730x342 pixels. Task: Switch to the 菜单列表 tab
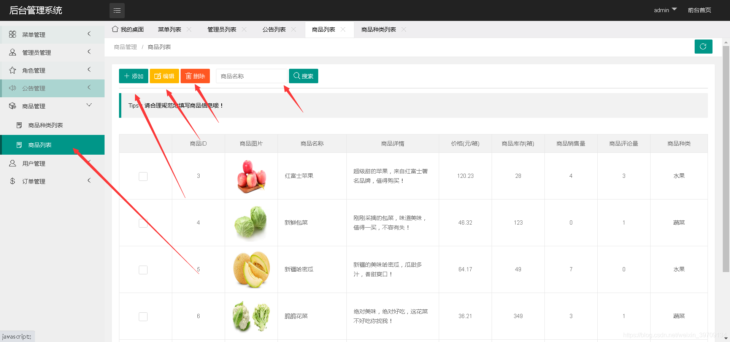click(x=169, y=29)
